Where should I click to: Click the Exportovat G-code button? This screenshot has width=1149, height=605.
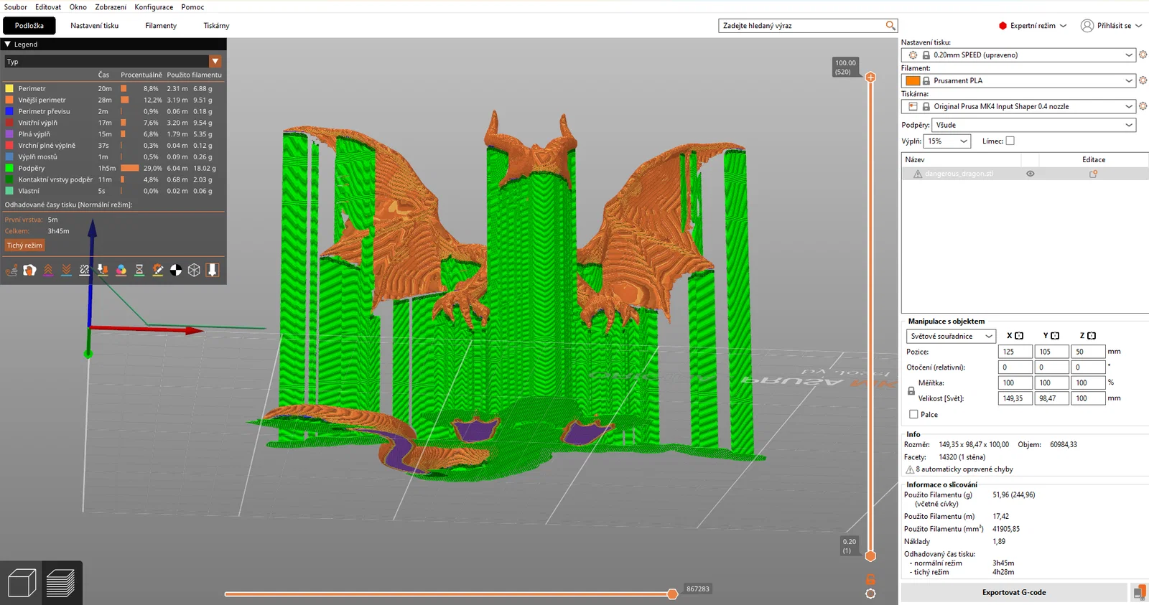pos(1013,593)
